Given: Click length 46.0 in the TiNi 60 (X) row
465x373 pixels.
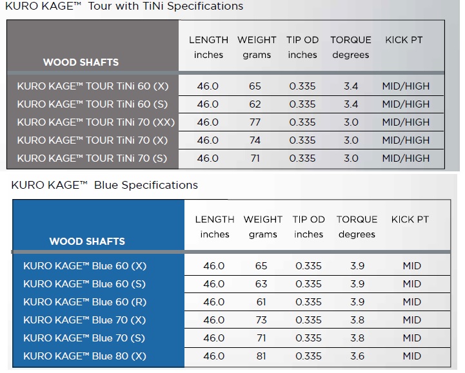Looking at the screenshot, I should pos(208,86).
